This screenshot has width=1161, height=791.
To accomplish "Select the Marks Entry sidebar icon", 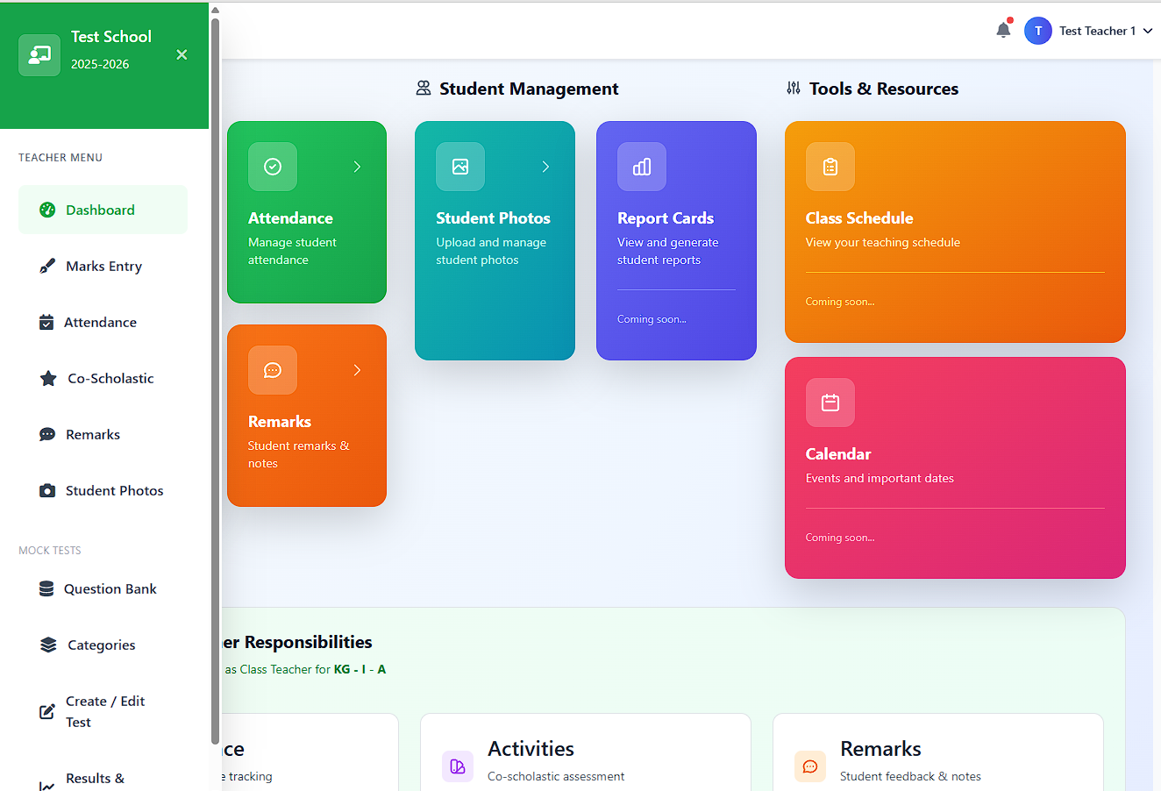I will click(x=46, y=266).
